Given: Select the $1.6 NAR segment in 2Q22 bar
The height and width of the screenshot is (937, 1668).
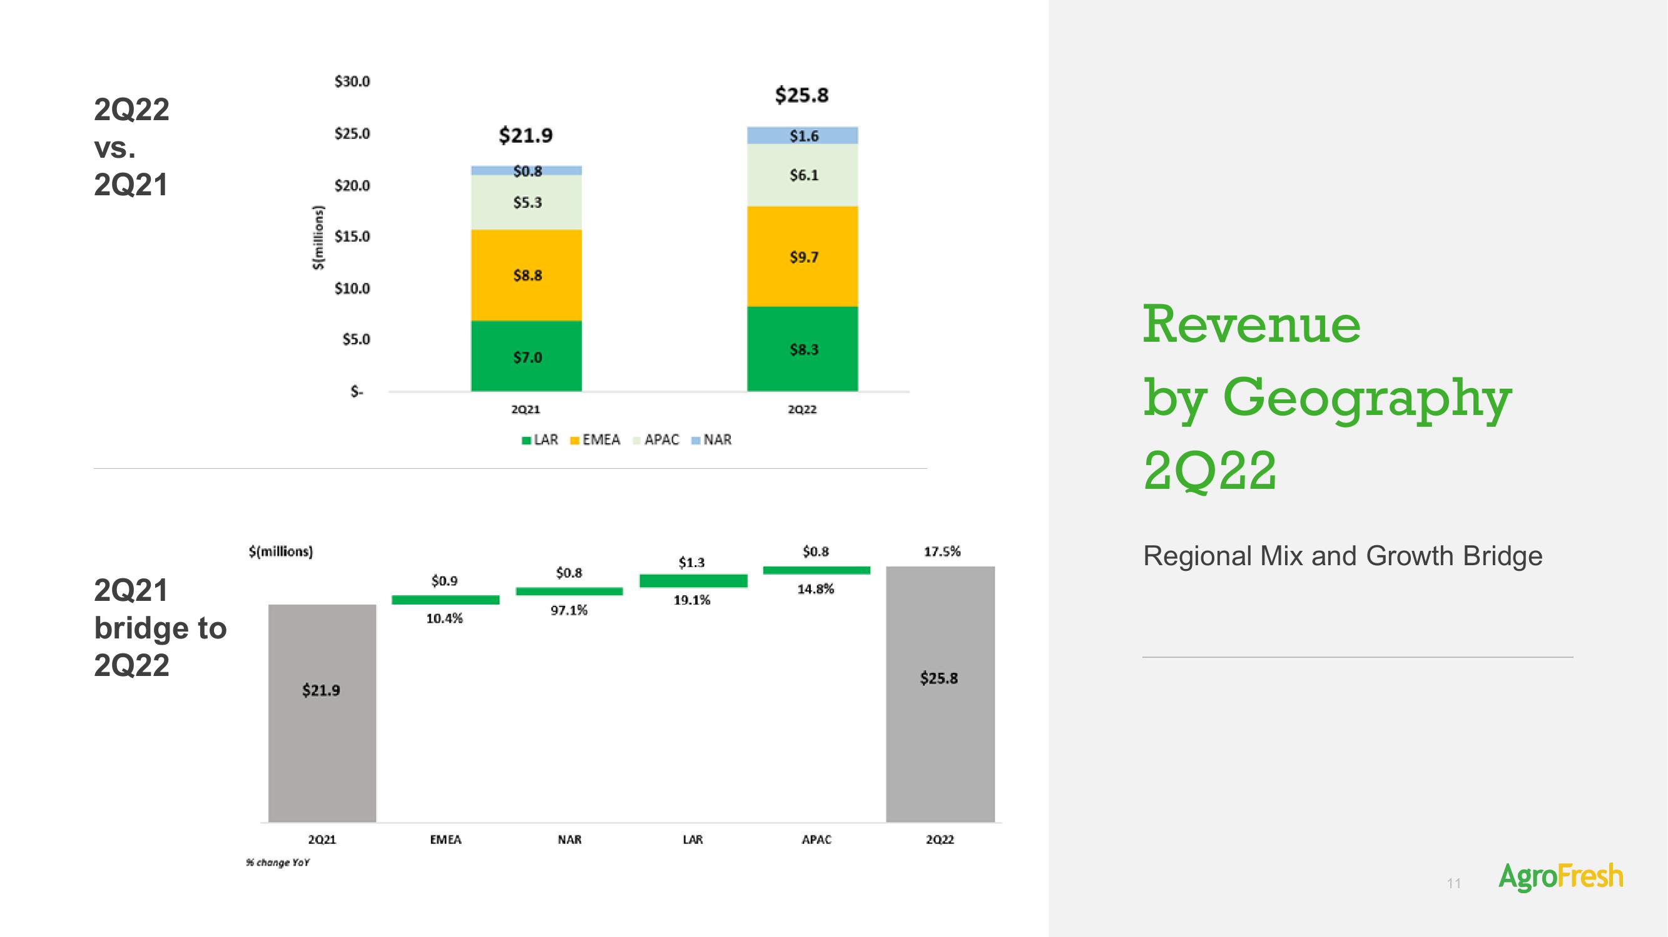Looking at the screenshot, I should pos(803,135).
